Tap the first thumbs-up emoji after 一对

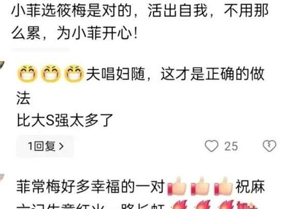177,186
